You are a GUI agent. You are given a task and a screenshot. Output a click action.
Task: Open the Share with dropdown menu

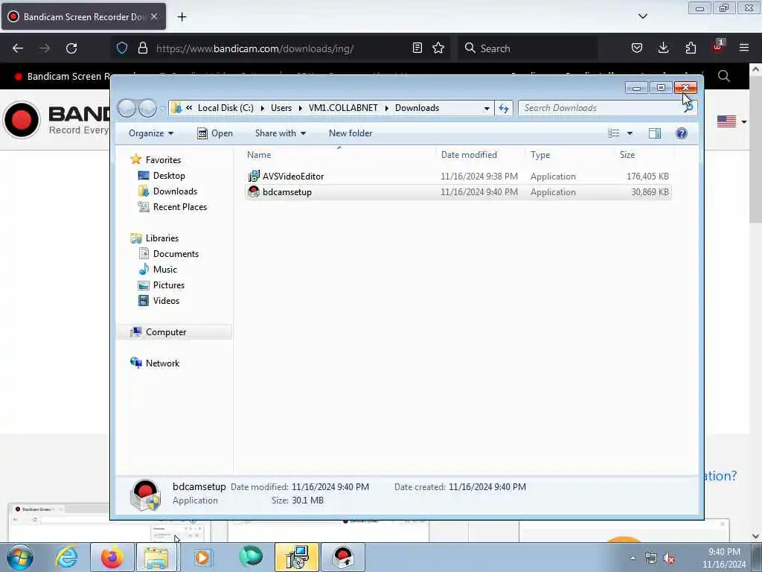pyautogui.click(x=281, y=133)
